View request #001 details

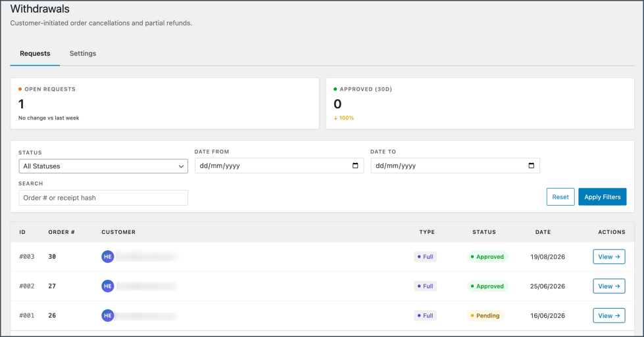coord(608,316)
